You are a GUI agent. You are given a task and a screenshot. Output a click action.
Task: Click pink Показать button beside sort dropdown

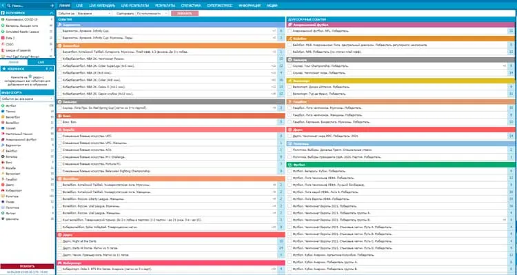tap(185, 14)
